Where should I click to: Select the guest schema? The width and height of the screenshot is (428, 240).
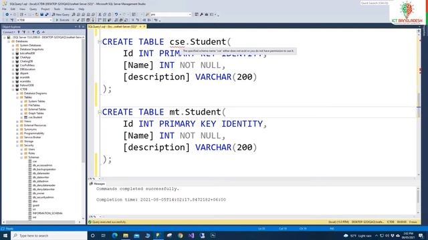click(x=35, y=205)
